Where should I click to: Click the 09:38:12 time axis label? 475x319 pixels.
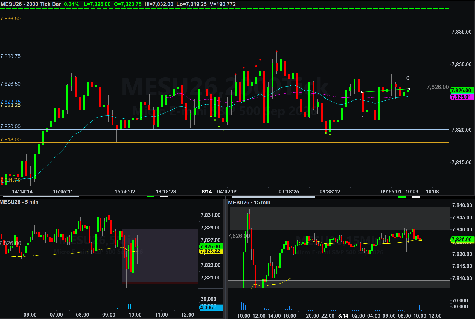point(330,192)
